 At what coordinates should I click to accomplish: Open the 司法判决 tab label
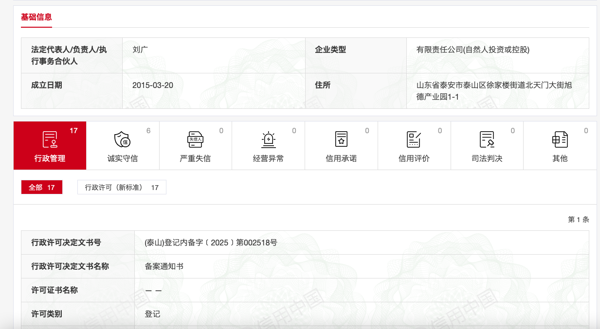(487, 158)
